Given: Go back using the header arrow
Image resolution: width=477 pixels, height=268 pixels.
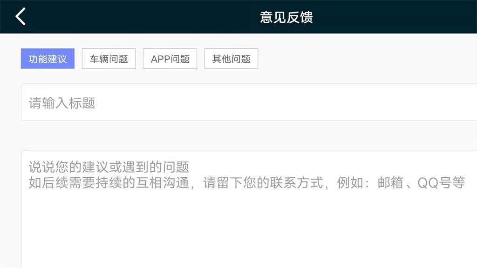Looking at the screenshot, I should pyautogui.click(x=20, y=16).
